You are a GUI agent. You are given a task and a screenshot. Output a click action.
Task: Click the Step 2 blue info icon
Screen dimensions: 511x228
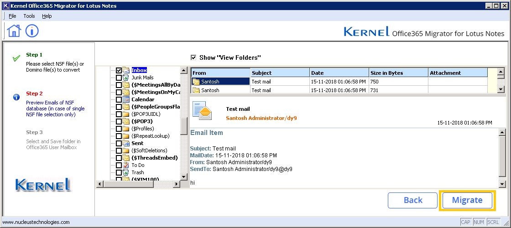(x=16, y=97)
